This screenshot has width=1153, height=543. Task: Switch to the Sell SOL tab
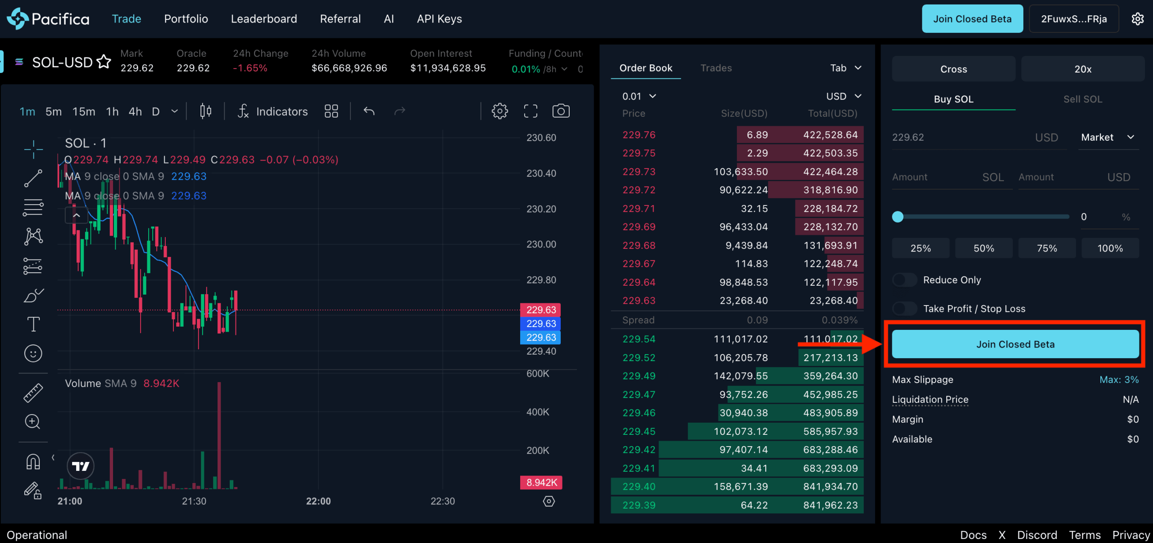(x=1082, y=99)
